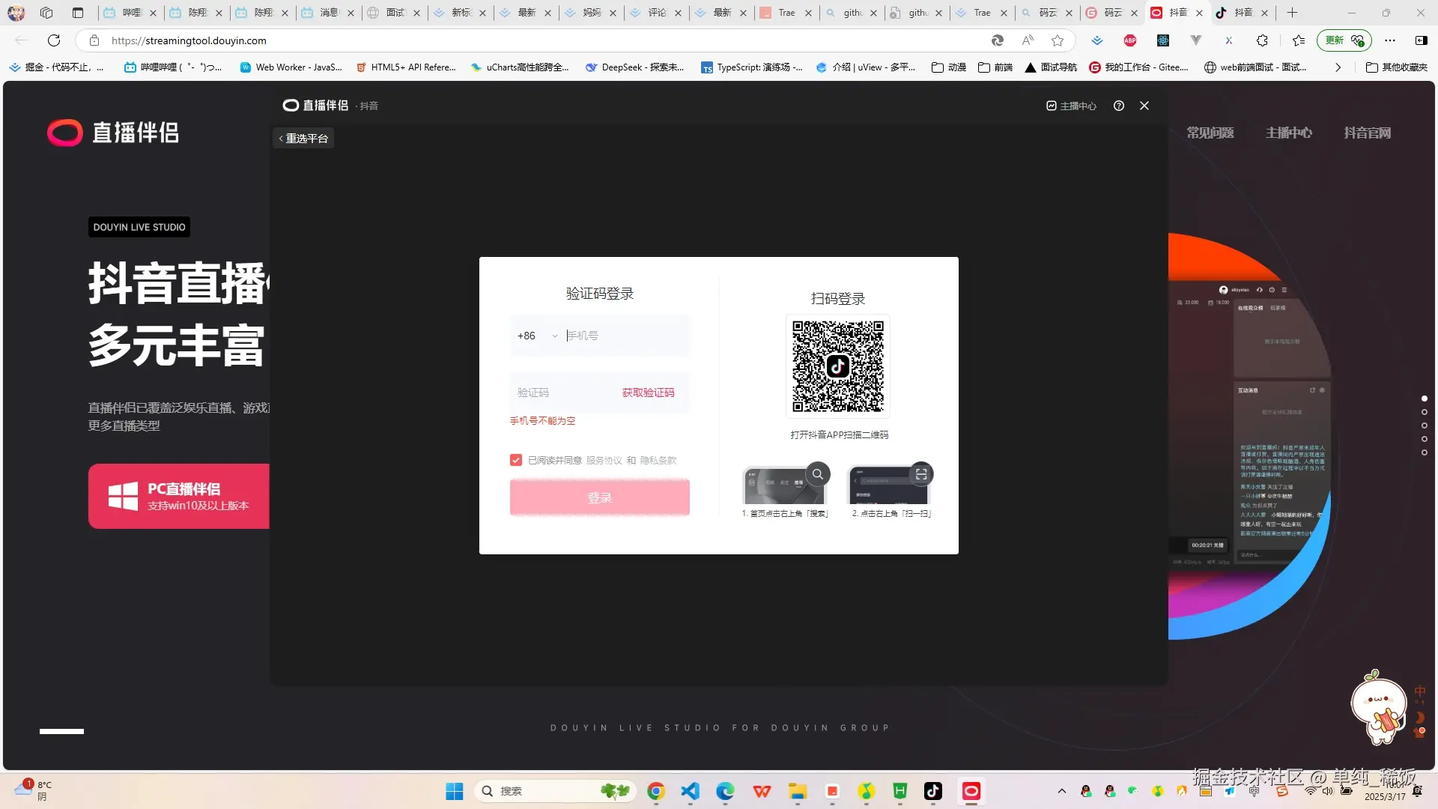Open 其他收藏夹 in the bookmarks bar

tap(1398, 67)
